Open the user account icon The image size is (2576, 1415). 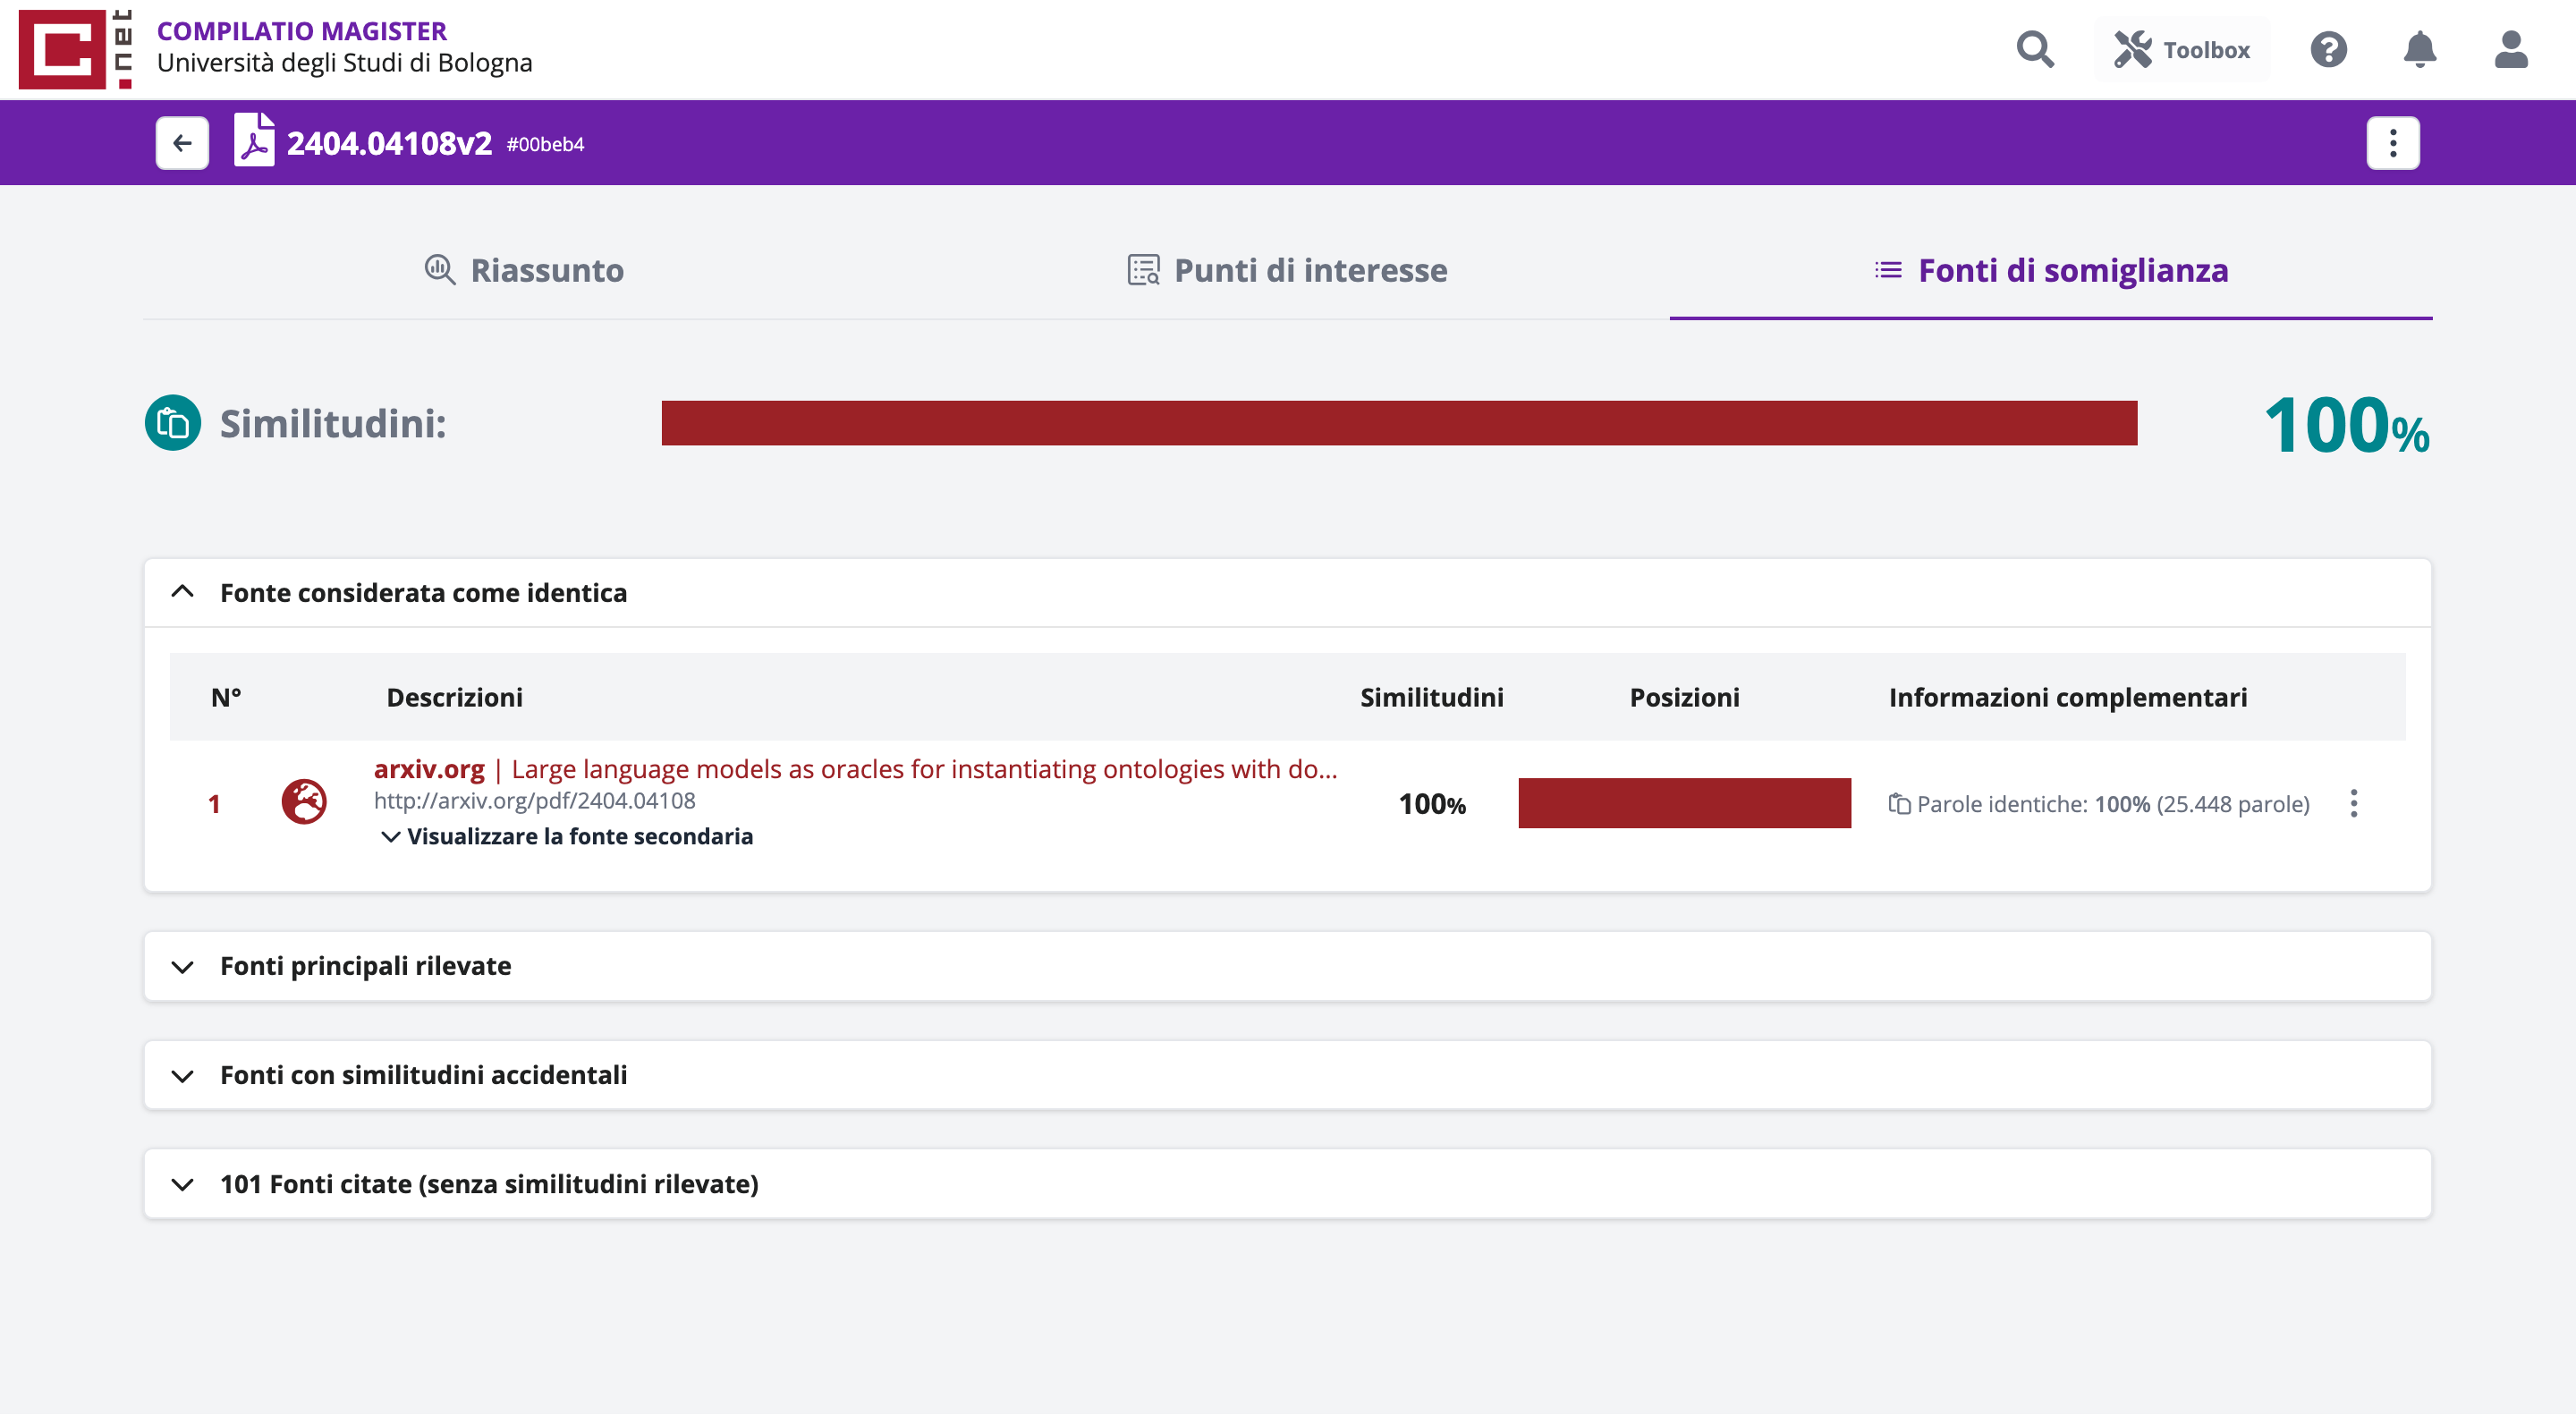[x=2510, y=49]
